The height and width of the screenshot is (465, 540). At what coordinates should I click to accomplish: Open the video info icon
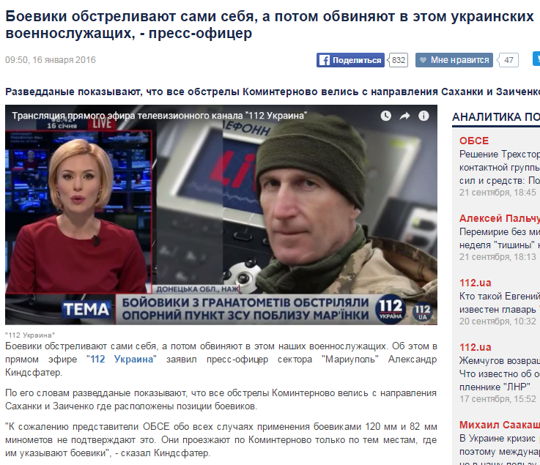(424, 116)
